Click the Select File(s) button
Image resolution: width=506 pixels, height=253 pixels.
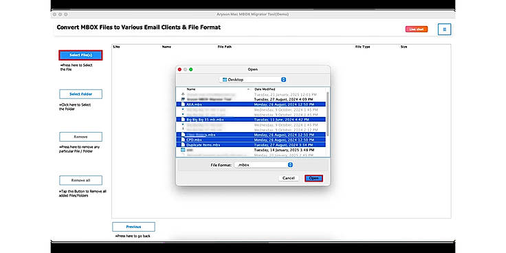coord(80,55)
